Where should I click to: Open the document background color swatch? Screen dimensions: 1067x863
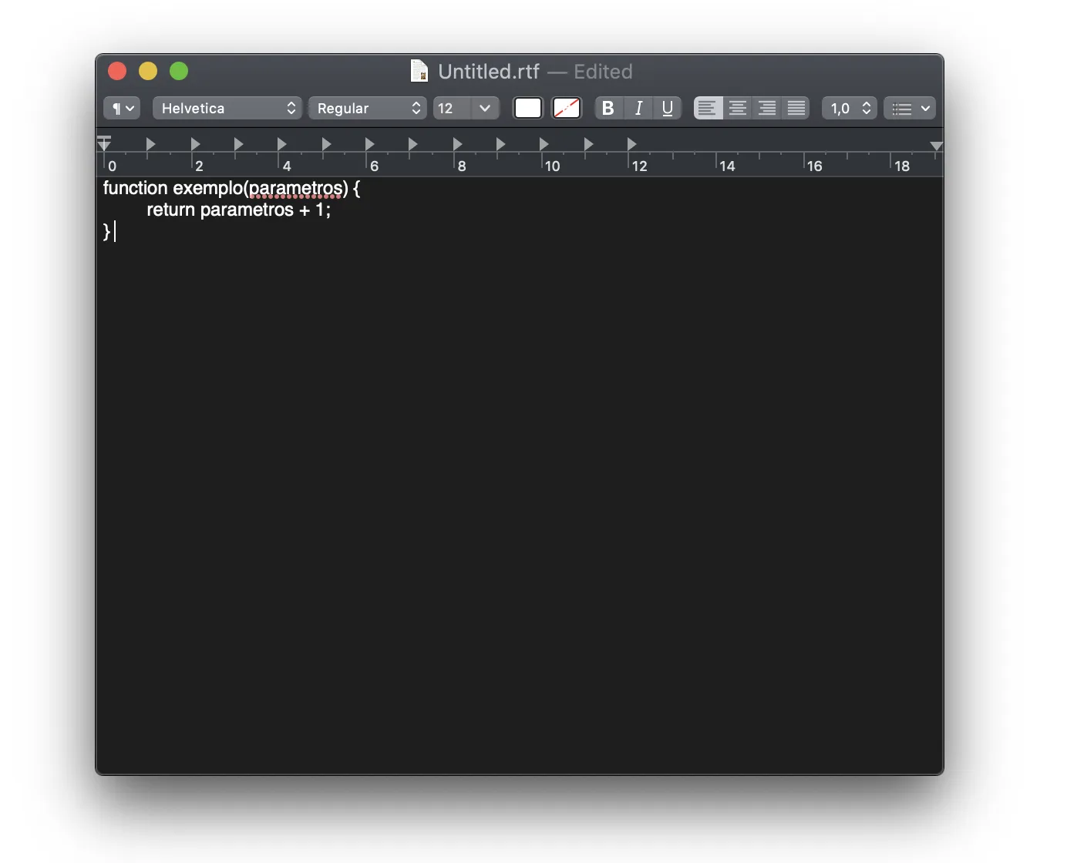click(x=567, y=108)
